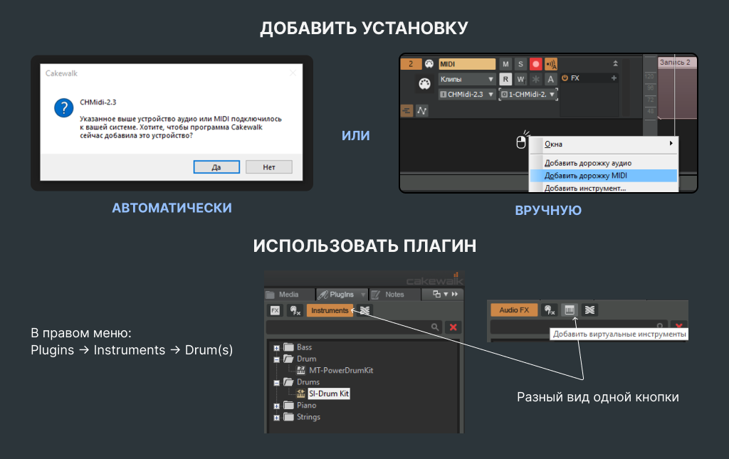Clear search with the red X above tree

[x=453, y=327]
